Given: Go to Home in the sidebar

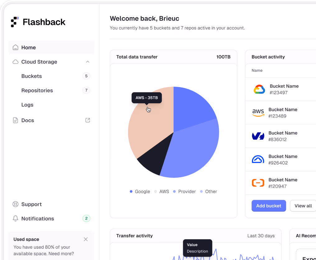Looking at the screenshot, I should tap(29, 47).
